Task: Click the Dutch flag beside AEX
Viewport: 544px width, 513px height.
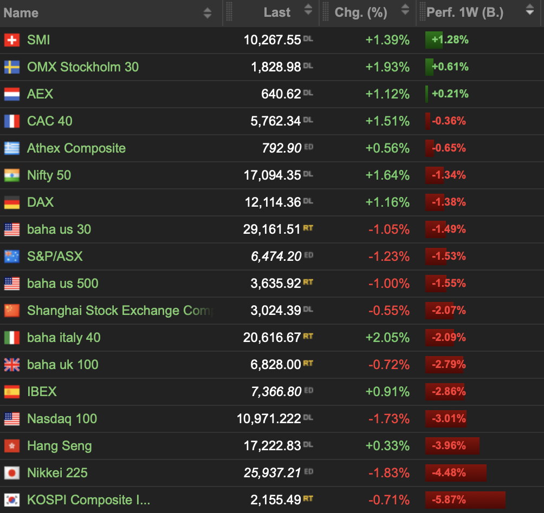Action: click(x=12, y=94)
